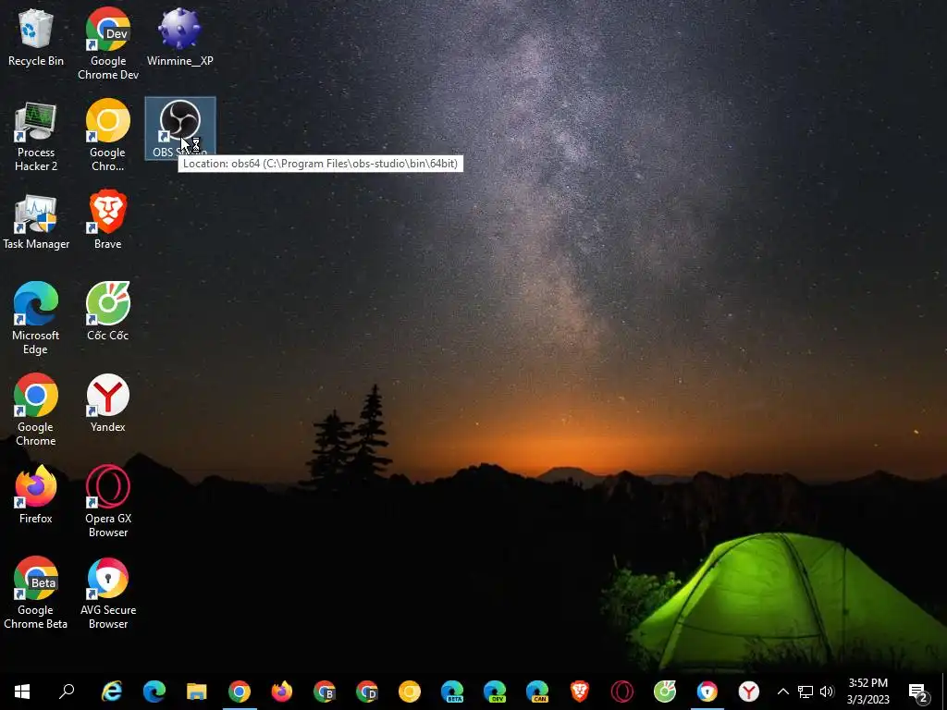Select the Google Chrome desktop shortcut

(36, 410)
